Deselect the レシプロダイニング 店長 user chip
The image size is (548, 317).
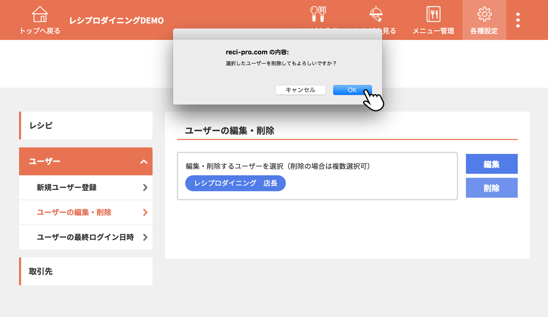(235, 183)
